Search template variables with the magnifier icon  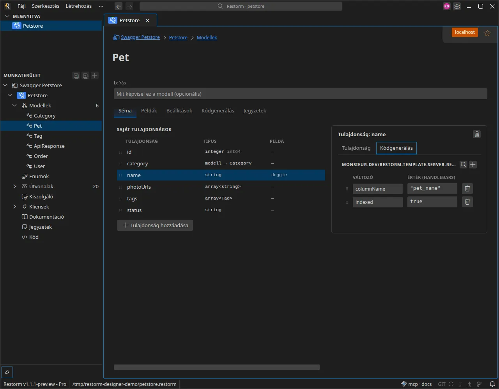(464, 165)
